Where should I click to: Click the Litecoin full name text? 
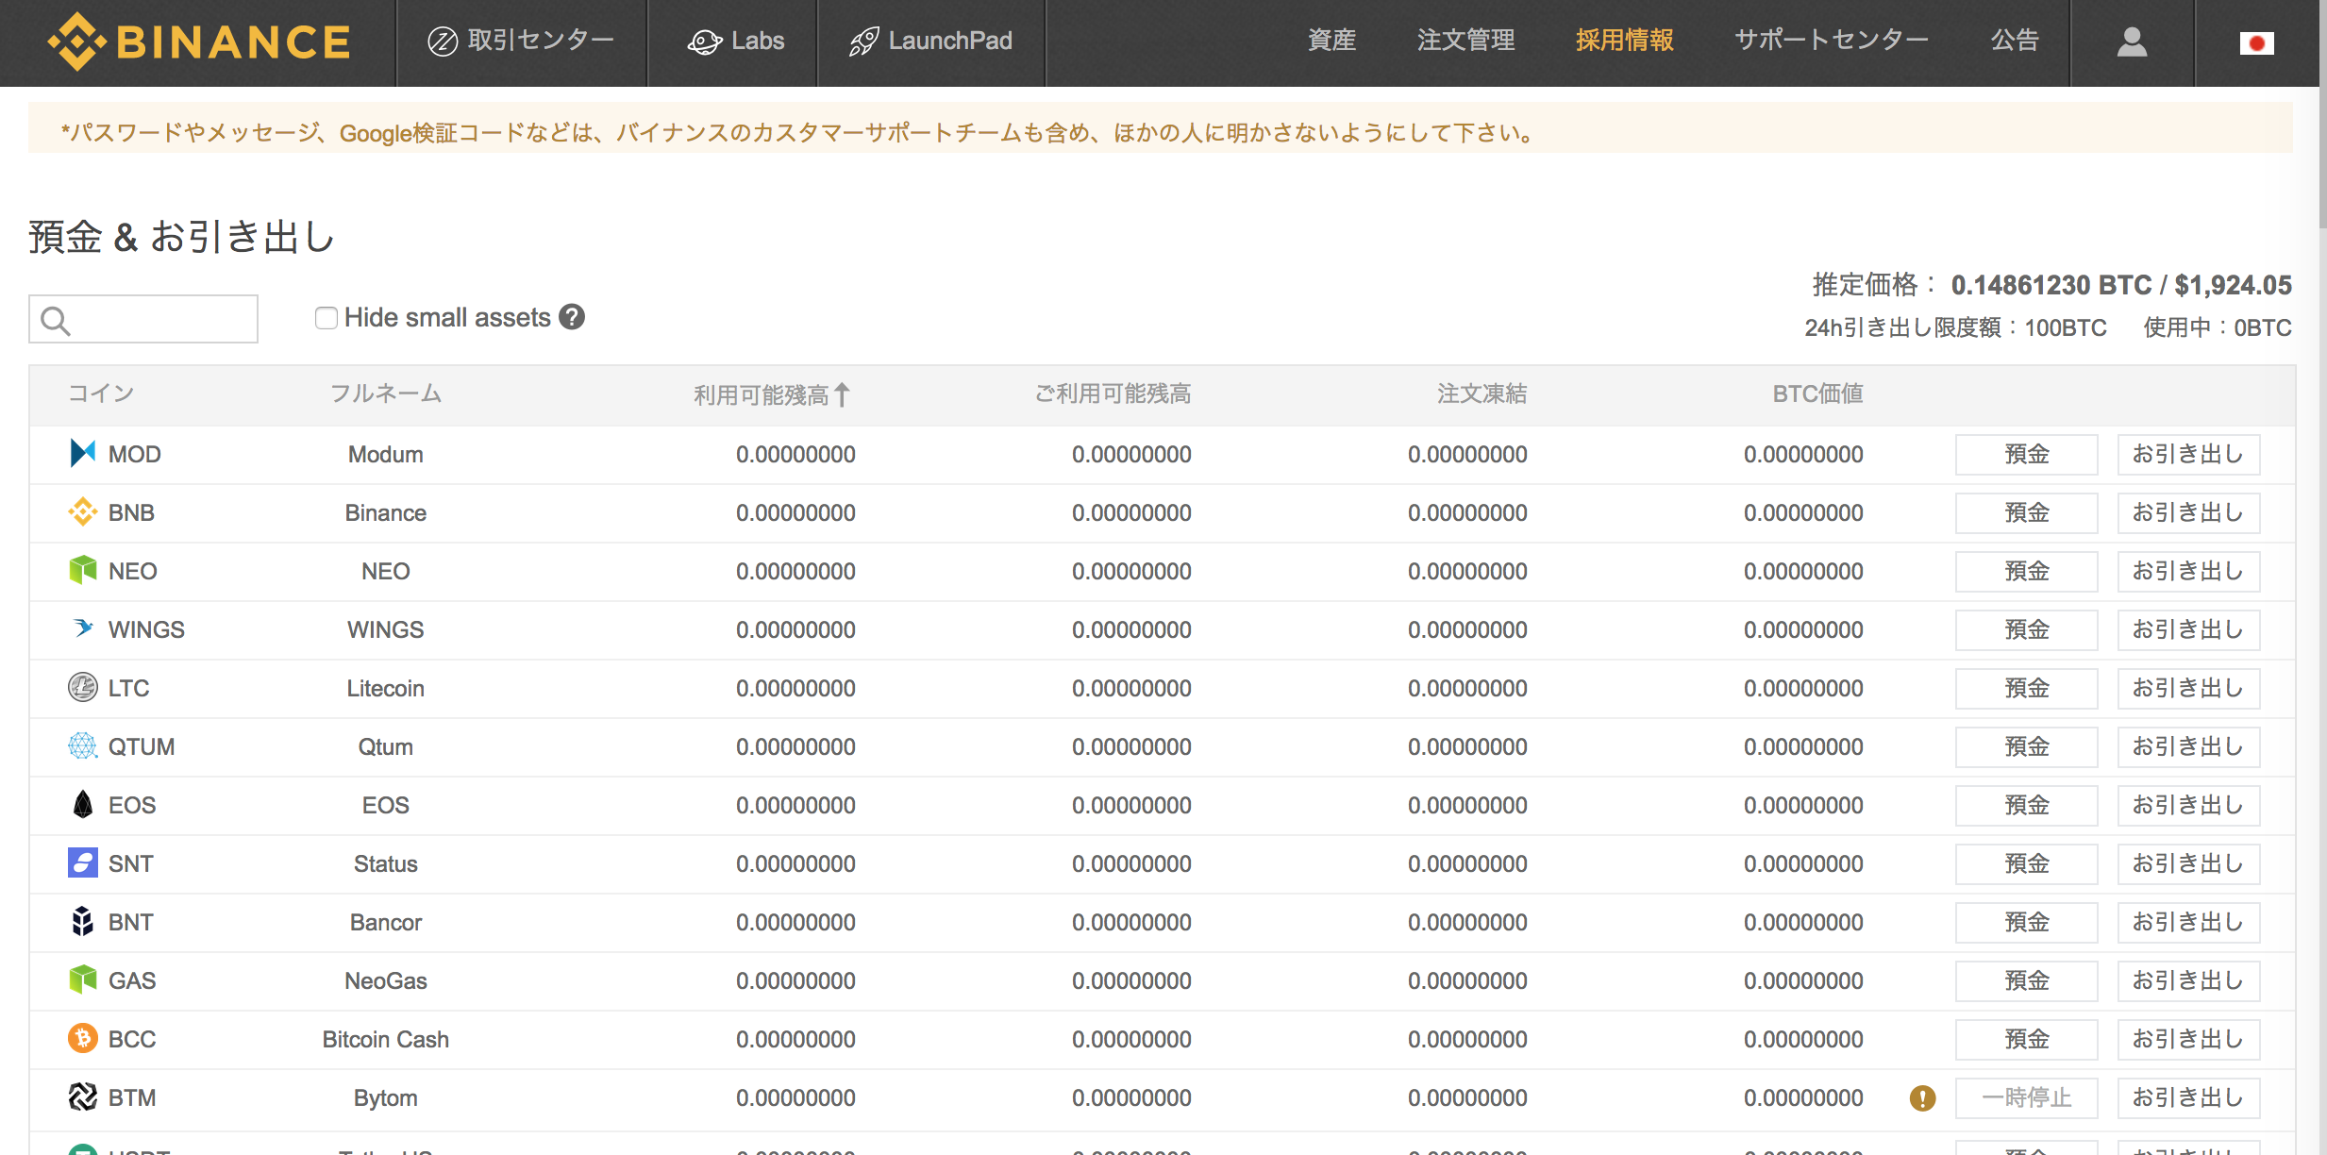click(386, 688)
